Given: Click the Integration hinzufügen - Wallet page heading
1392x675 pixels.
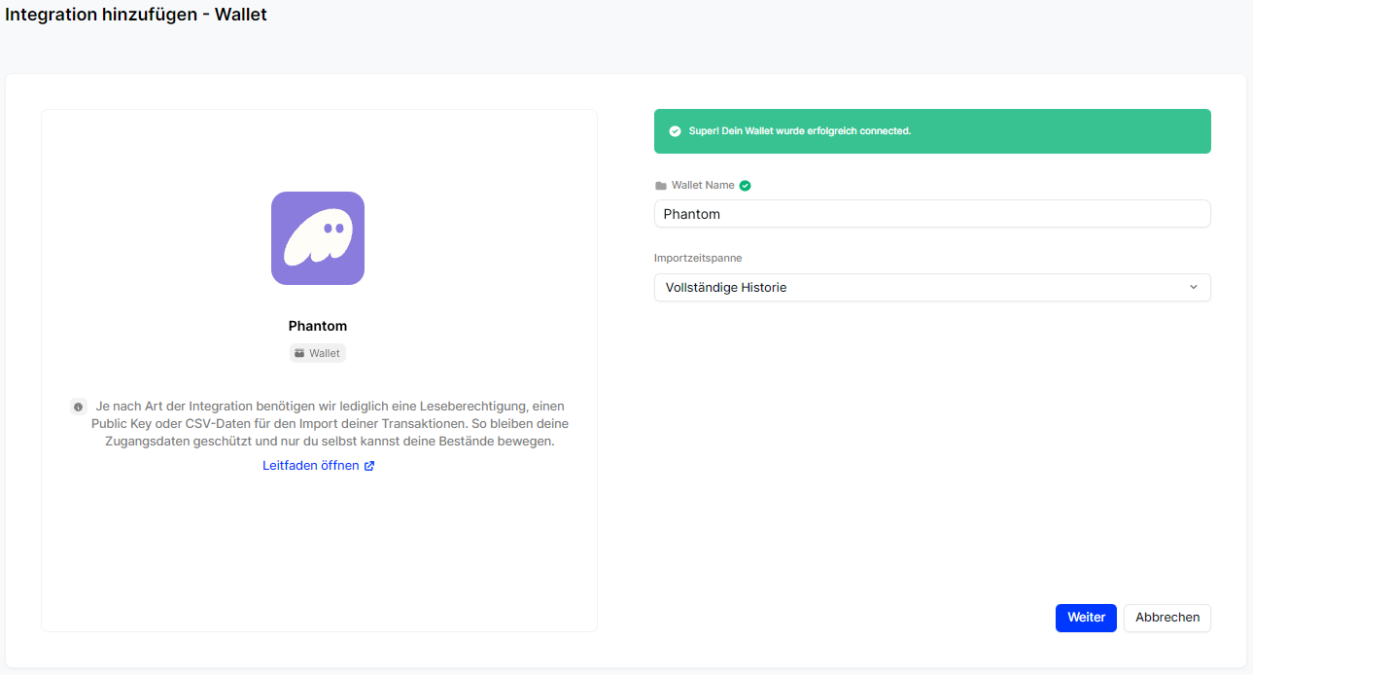Looking at the screenshot, I should (x=136, y=15).
